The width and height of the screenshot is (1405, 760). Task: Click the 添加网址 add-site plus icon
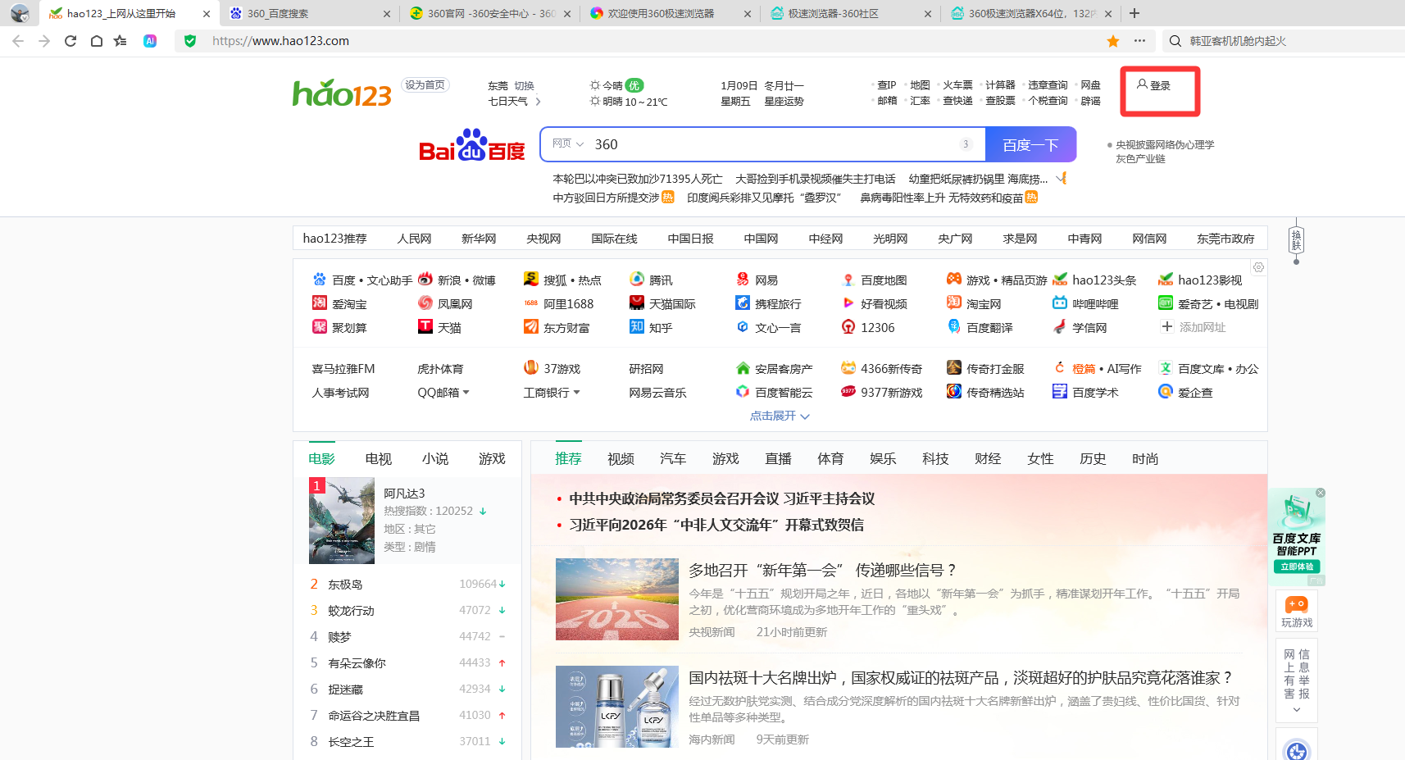[x=1166, y=327]
